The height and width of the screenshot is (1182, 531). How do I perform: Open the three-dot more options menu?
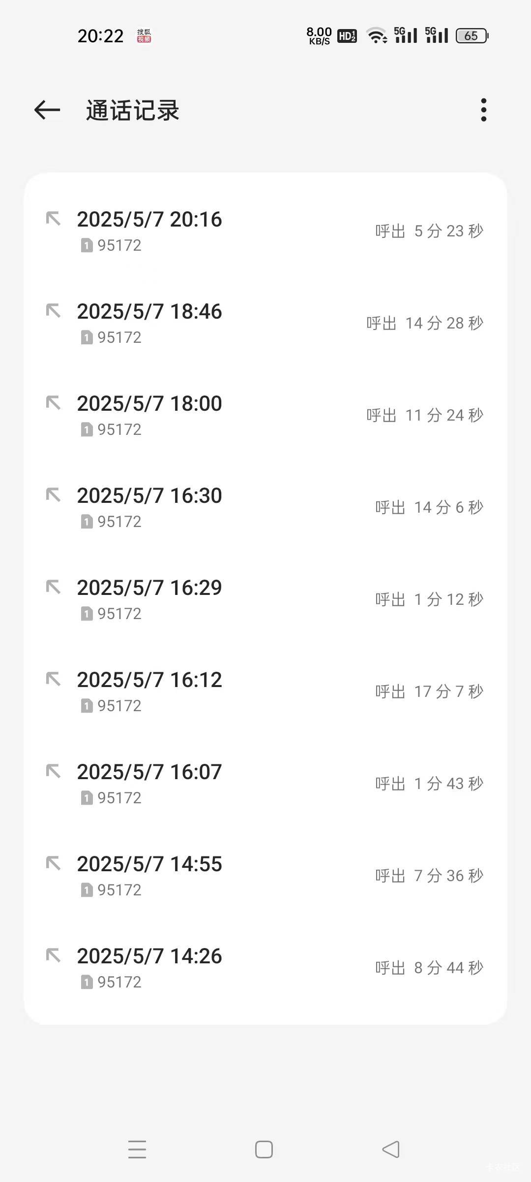(x=484, y=110)
